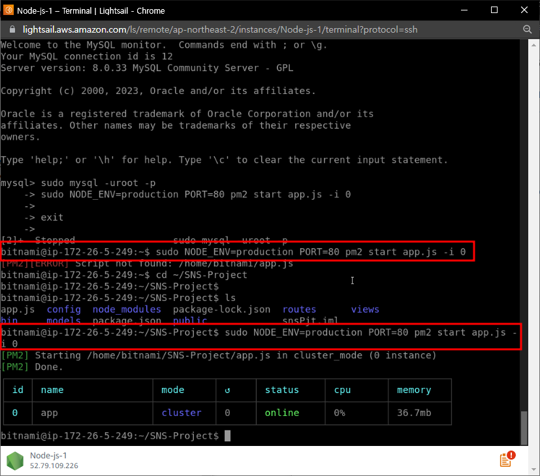Click the IP address 52.79.109.226
This screenshot has width=540, height=476.
coord(54,466)
